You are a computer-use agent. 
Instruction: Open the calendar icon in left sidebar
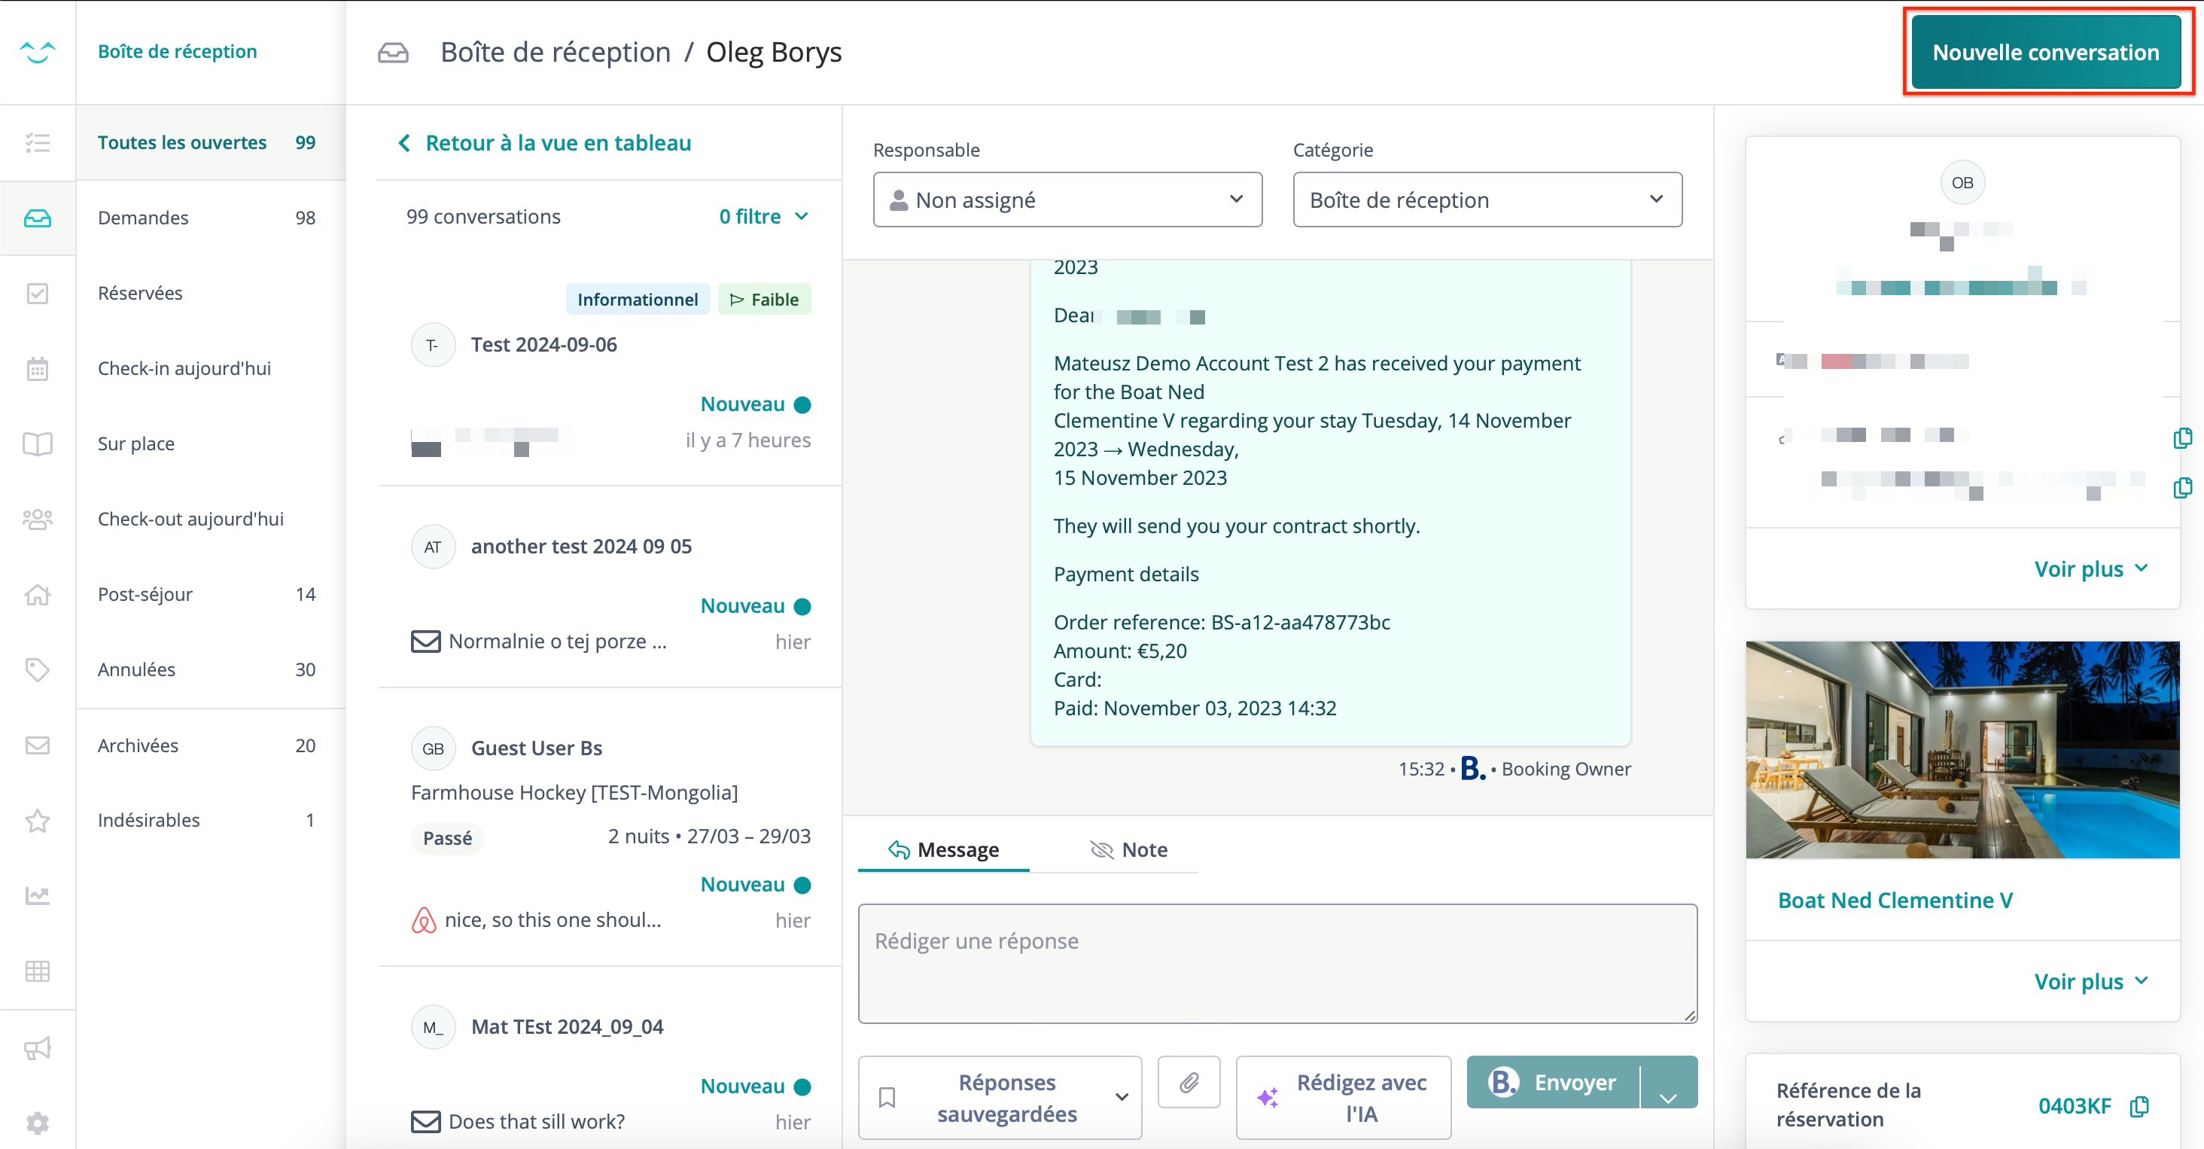point(37,369)
